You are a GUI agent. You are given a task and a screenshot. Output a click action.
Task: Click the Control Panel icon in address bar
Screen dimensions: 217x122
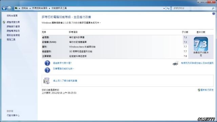(x=16, y=8)
